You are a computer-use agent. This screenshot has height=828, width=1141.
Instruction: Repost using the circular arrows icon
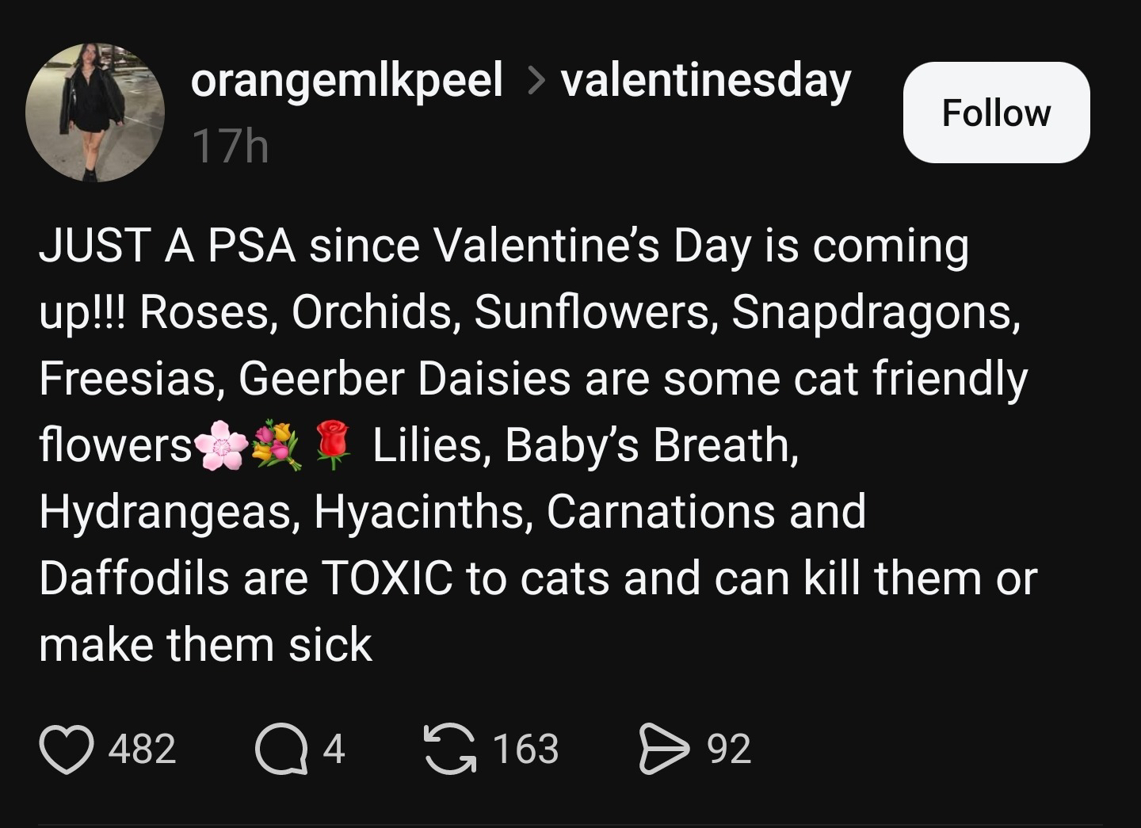tap(450, 749)
